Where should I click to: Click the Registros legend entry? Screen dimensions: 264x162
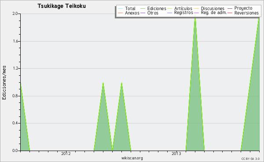[x=183, y=13]
